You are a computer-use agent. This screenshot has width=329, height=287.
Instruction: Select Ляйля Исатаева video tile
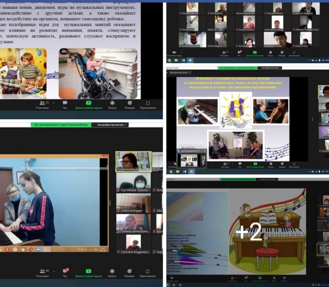[133, 203]
